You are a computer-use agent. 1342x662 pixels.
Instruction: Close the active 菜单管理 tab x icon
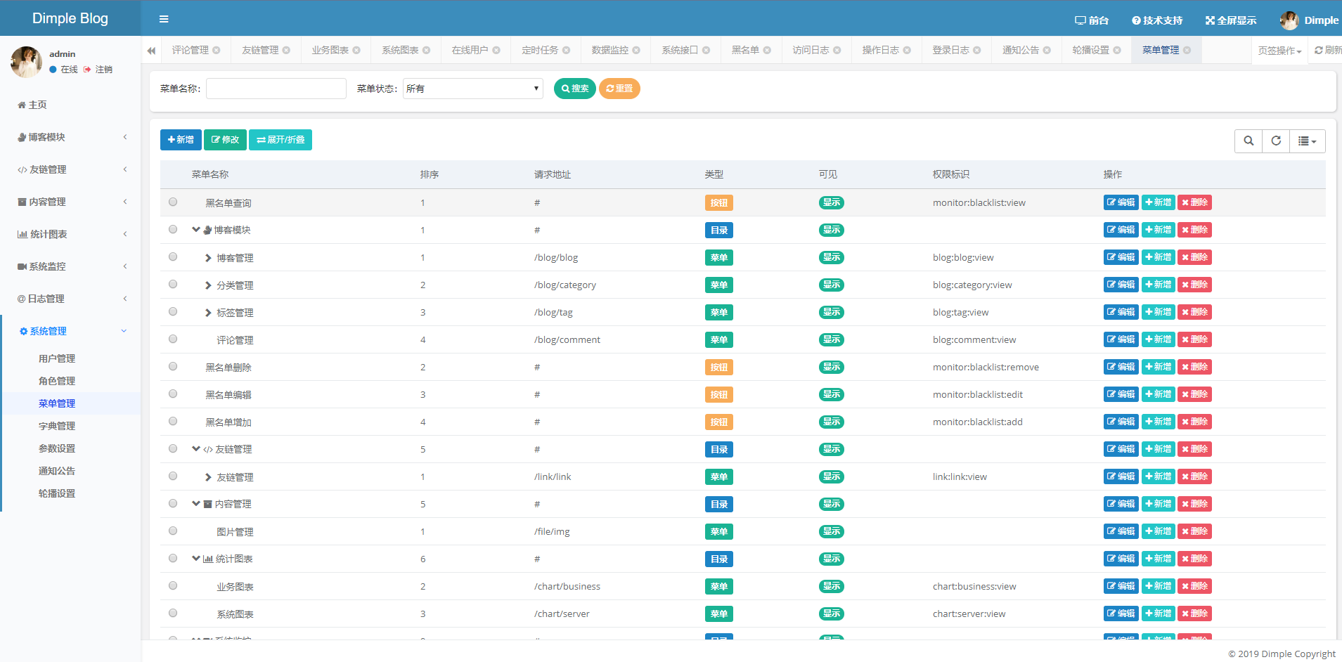[x=1187, y=50]
